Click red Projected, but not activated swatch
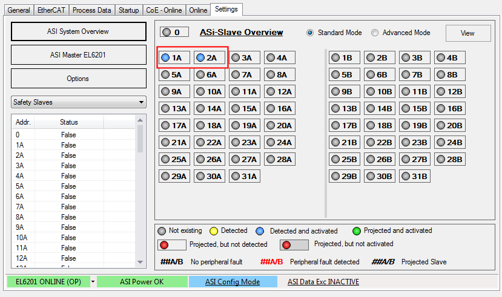The image size is (502, 297). point(294,245)
